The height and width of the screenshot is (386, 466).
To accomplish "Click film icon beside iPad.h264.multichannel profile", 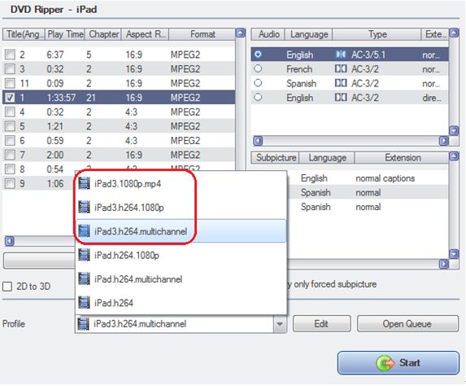I will coord(84,279).
